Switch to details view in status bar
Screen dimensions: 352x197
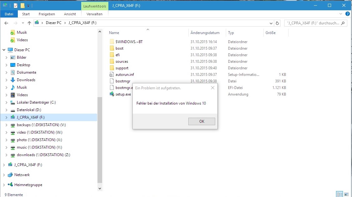click(340, 194)
